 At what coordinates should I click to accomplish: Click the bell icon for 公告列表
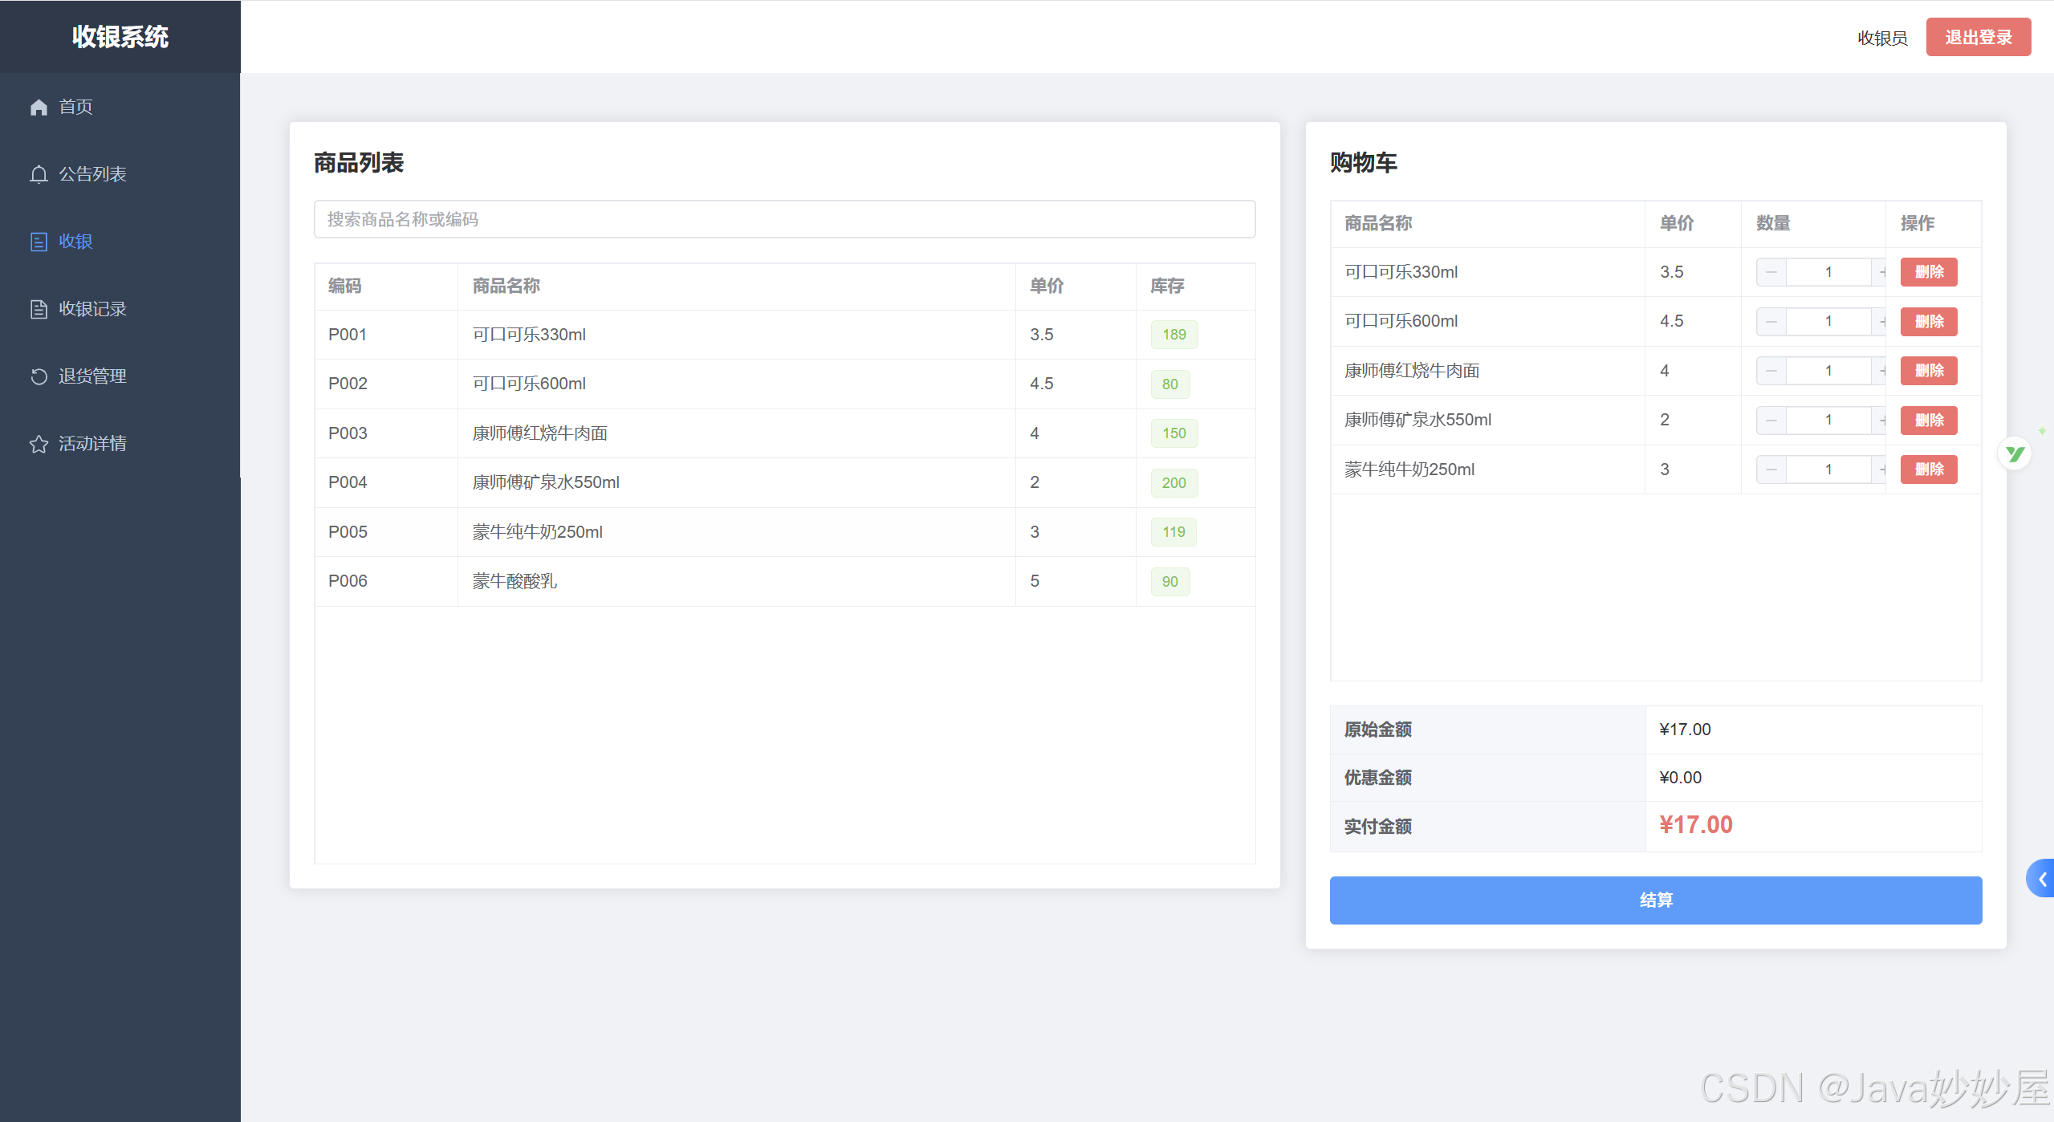(39, 174)
